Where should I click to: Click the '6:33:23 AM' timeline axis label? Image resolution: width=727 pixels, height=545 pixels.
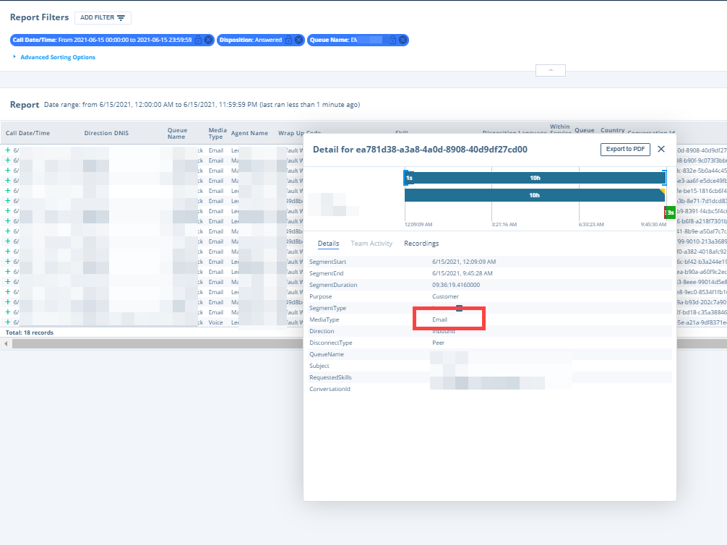[591, 225]
